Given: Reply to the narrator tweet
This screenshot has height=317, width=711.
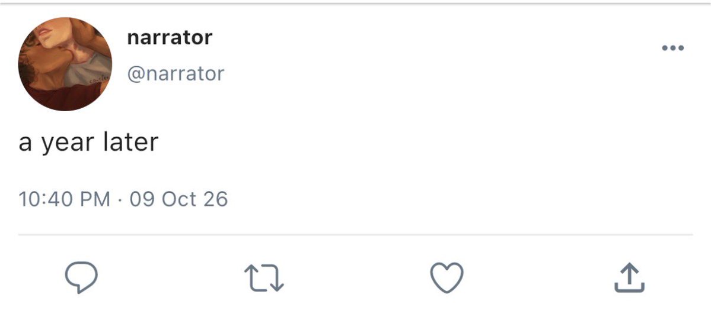Looking at the screenshot, I should (81, 277).
